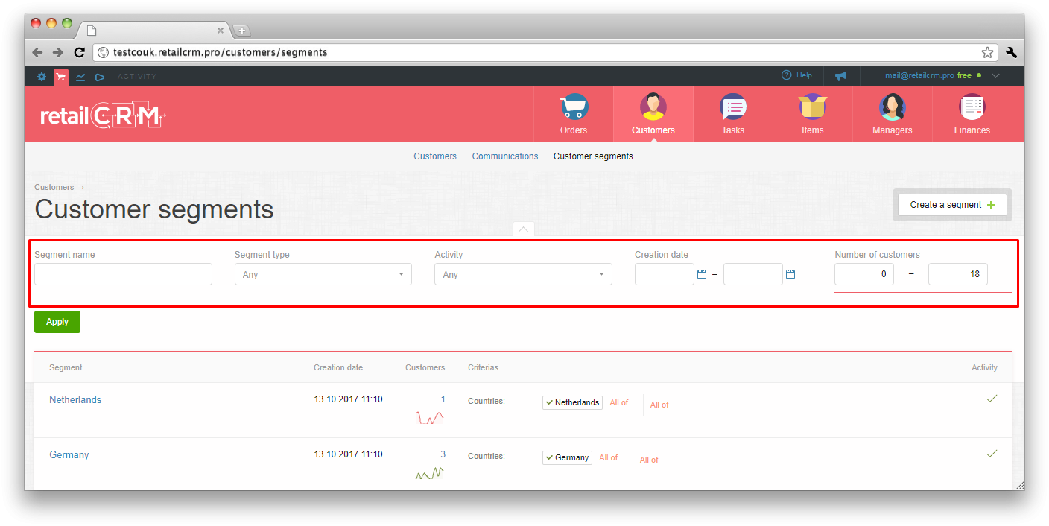Bookmark page with star icon
1049x526 pixels.
tap(987, 52)
